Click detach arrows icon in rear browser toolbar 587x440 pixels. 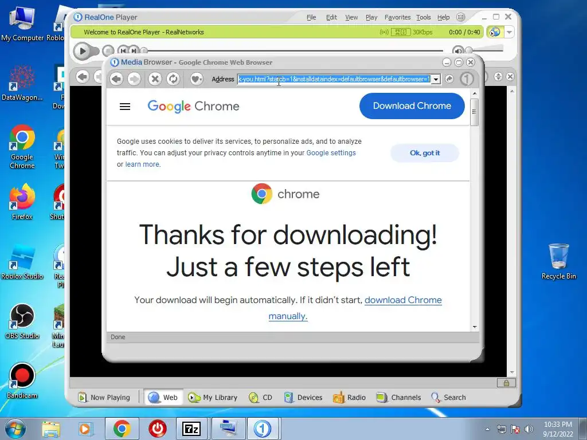[498, 76]
